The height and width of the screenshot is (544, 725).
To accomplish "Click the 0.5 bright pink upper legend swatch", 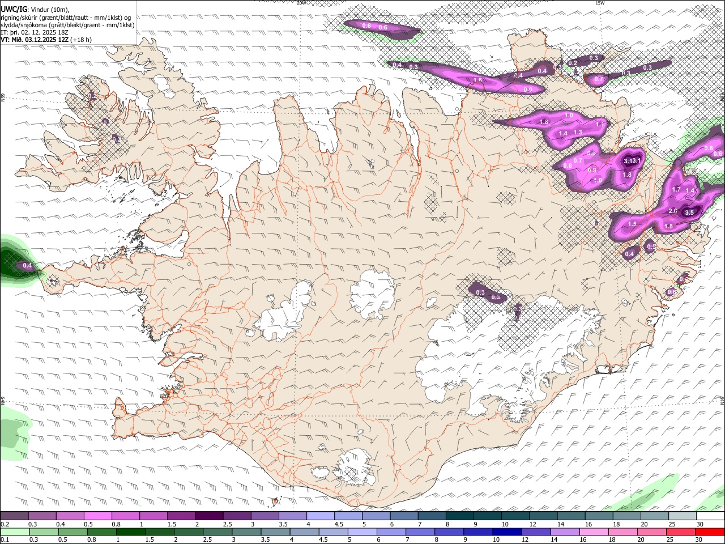I will coord(97,516).
